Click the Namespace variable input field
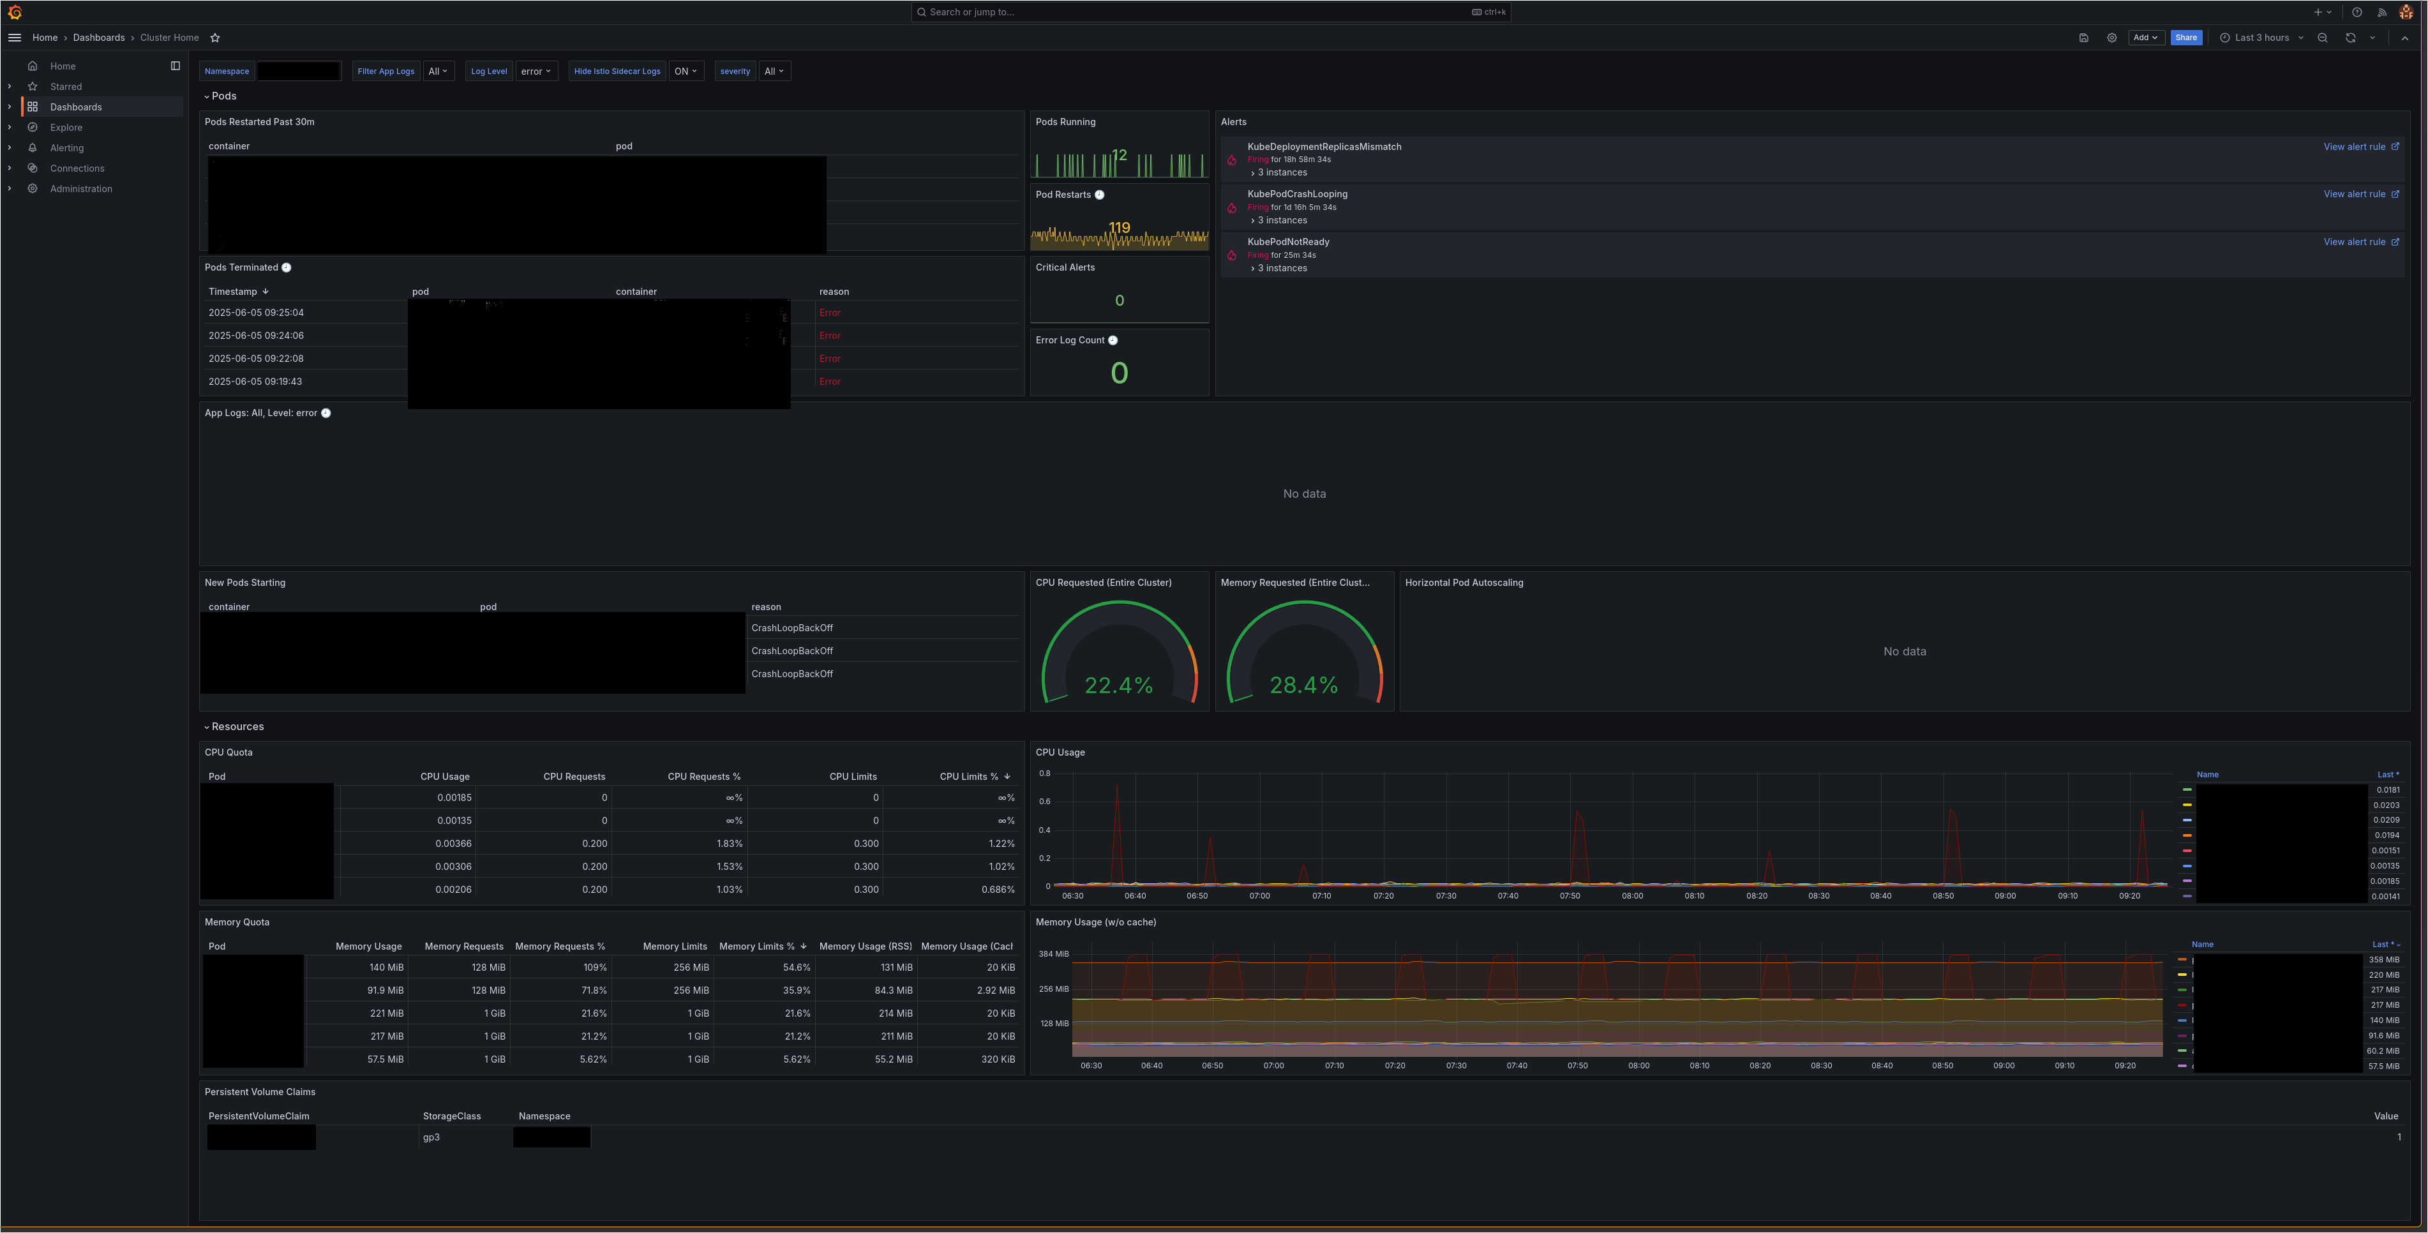This screenshot has height=1233, width=2428. click(x=299, y=71)
